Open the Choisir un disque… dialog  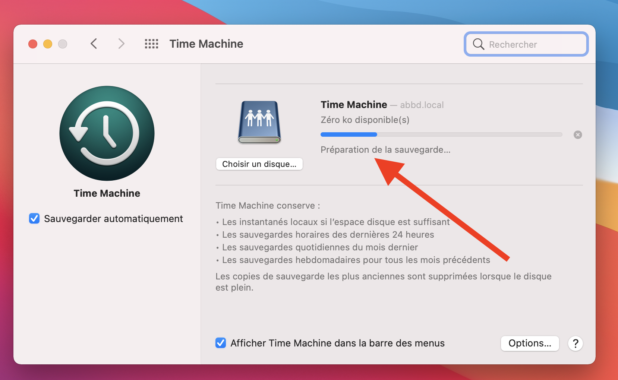(x=259, y=164)
